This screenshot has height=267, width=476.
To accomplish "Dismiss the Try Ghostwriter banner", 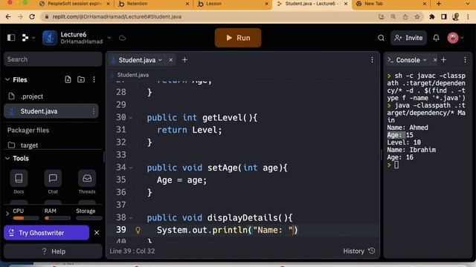I will point(97,232).
